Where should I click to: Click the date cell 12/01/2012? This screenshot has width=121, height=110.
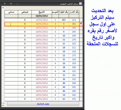[42, 20]
